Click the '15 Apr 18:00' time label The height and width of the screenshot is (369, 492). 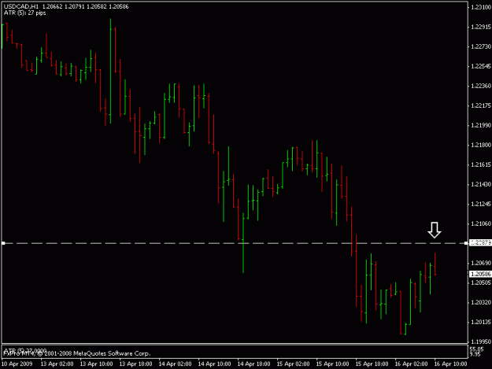tap(372, 364)
